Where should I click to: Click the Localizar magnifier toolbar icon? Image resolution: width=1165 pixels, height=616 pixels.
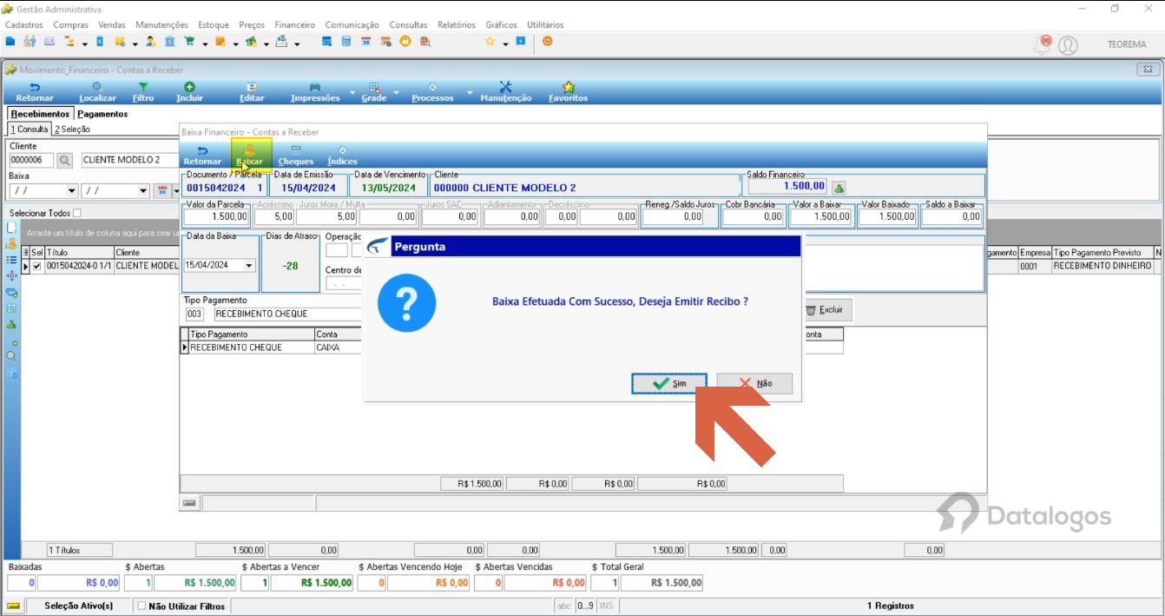(97, 87)
